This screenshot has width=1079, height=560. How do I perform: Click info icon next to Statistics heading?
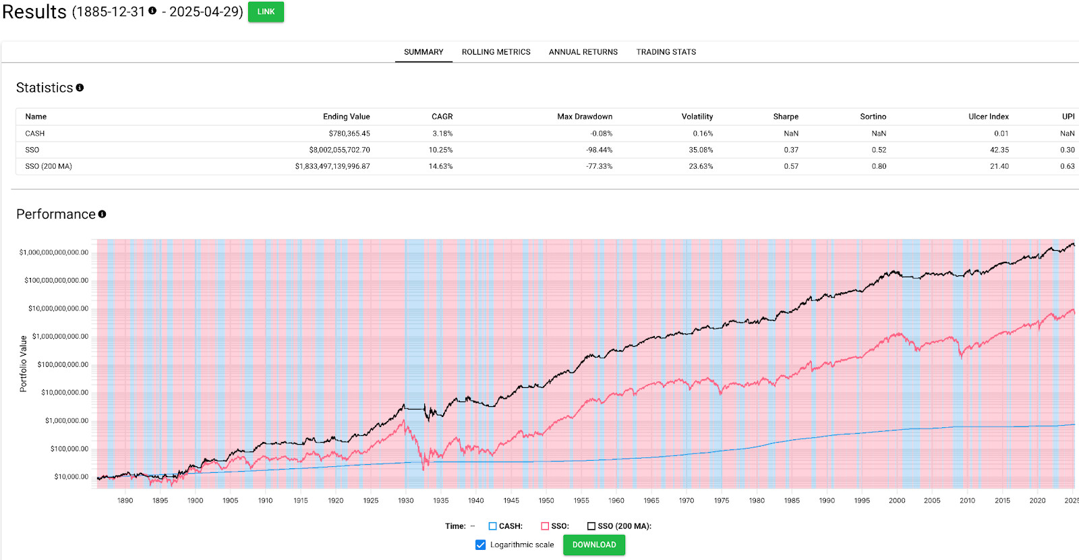[x=80, y=88]
